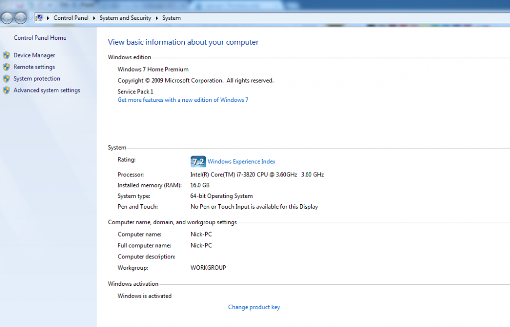Expand the arrow after System and Security
This screenshot has width=510, height=327.
click(157, 18)
